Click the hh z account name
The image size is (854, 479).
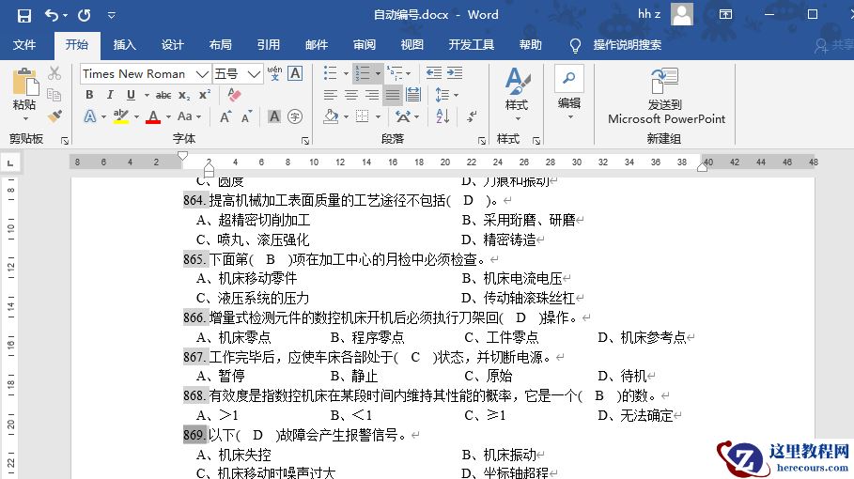[x=649, y=14]
